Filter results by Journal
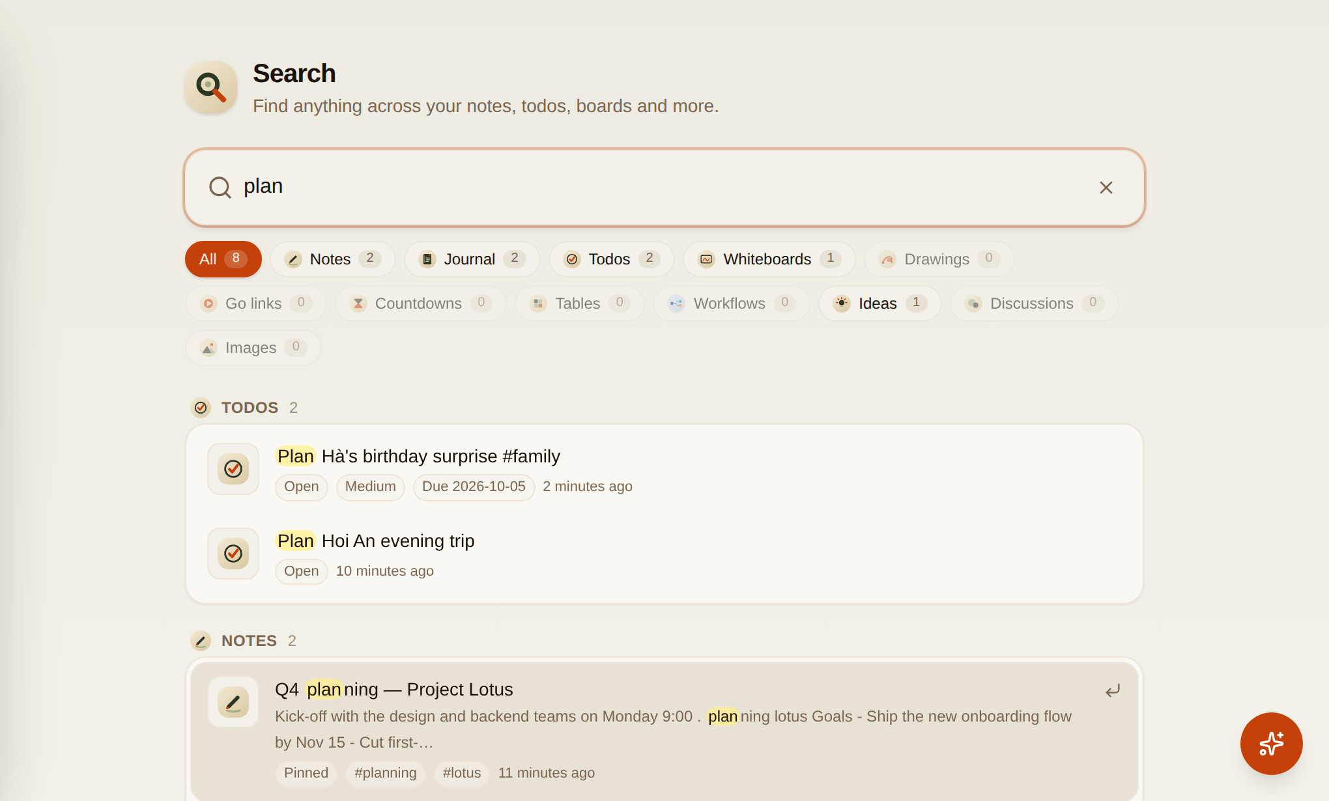This screenshot has height=801, width=1329. [472, 259]
